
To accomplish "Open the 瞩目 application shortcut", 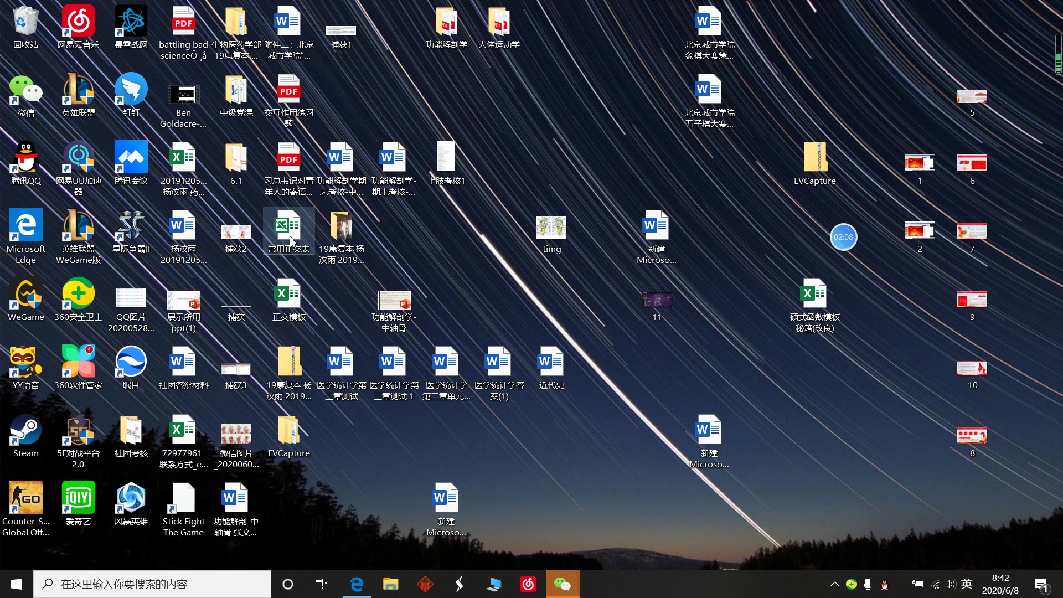I will tap(131, 368).
